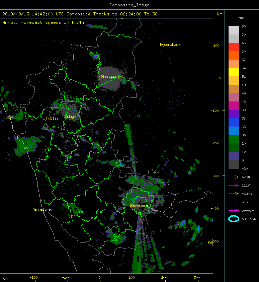Pick the bright yellow 51-54 dBZ swatch
The height and width of the screenshot is (282, 259).
coord(234,72)
